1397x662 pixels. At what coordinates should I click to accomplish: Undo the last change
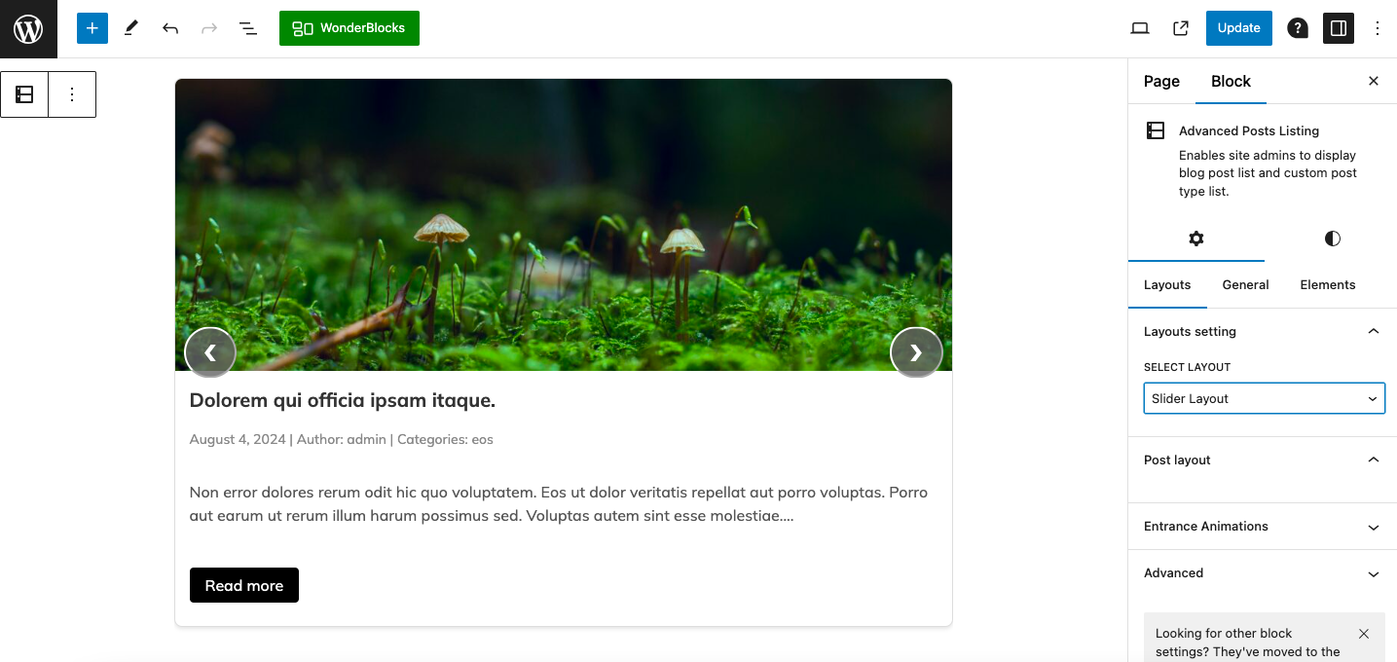(170, 28)
